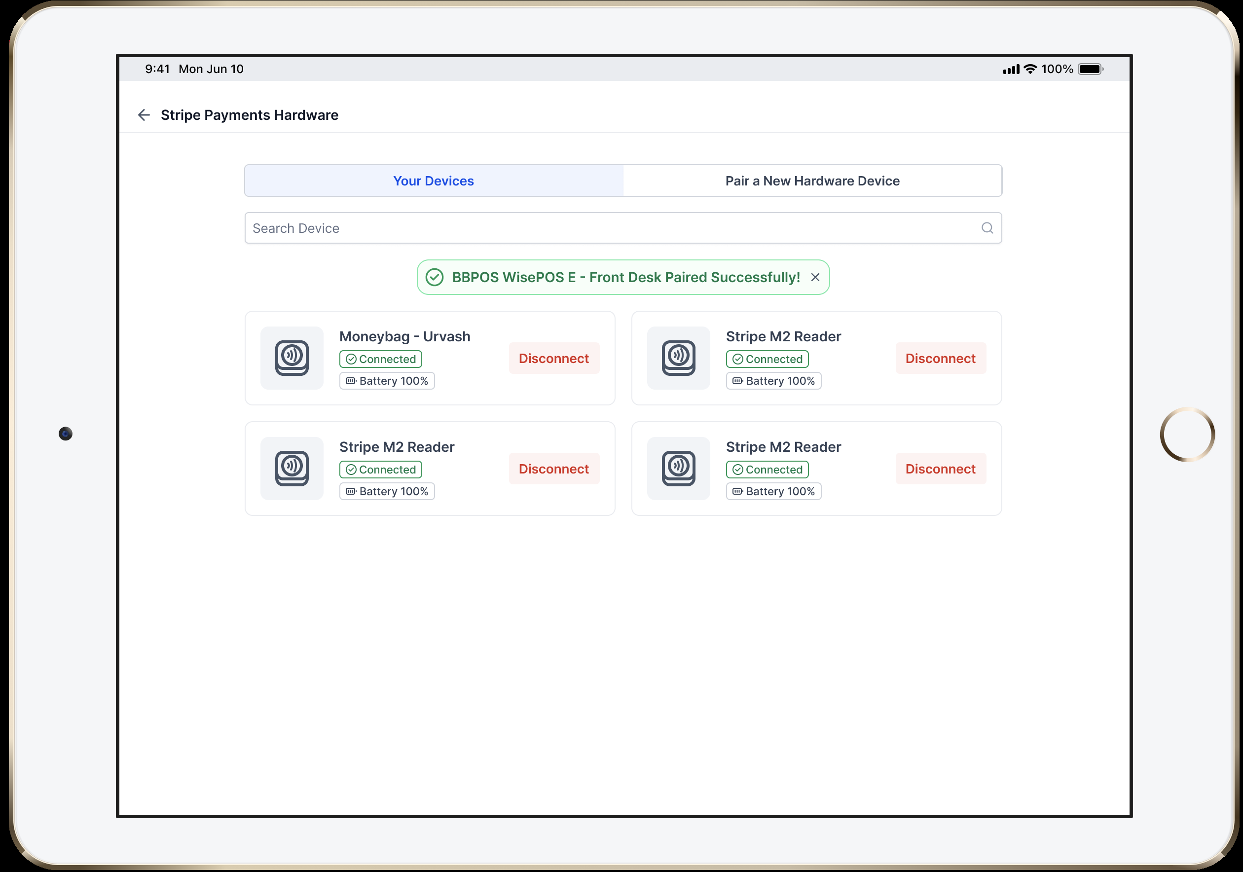
Task: Disconnect the top-right Stripe M2 Reader
Action: (940, 359)
